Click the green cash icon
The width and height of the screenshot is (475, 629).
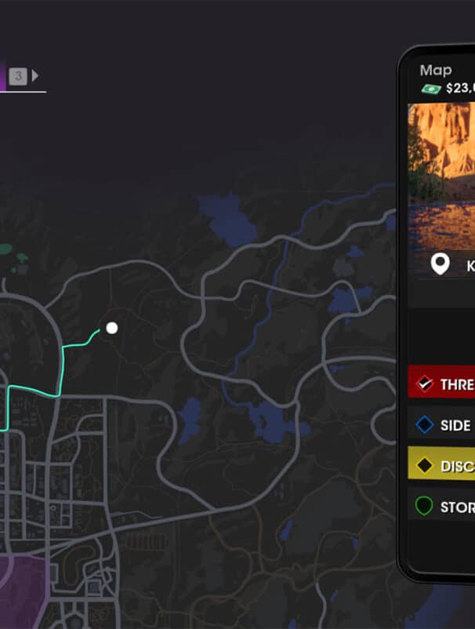[x=431, y=89]
